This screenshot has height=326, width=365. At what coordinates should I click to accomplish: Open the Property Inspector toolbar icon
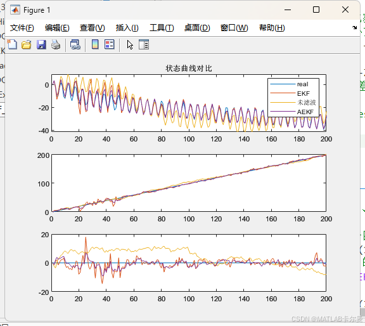(144, 44)
